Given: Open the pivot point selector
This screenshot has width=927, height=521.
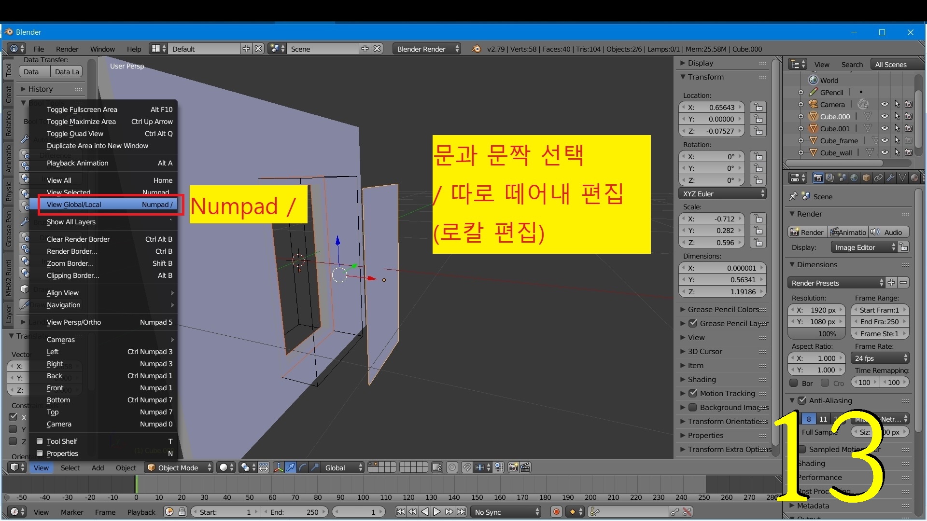Looking at the screenshot, I should (x=247, y=467).
